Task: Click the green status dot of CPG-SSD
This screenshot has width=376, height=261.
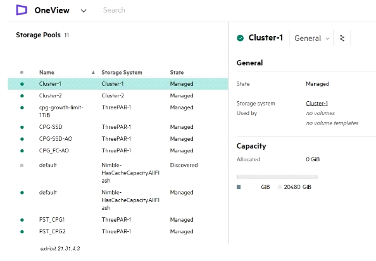Action: point(22,127)
